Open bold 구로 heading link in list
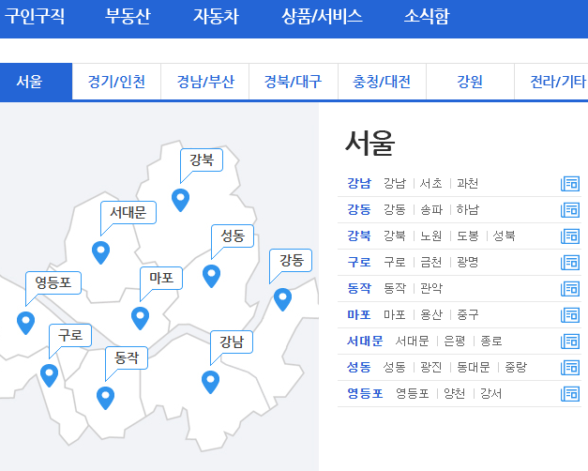The height and width of the screenshot is (471, 588). tap(359, 262)
